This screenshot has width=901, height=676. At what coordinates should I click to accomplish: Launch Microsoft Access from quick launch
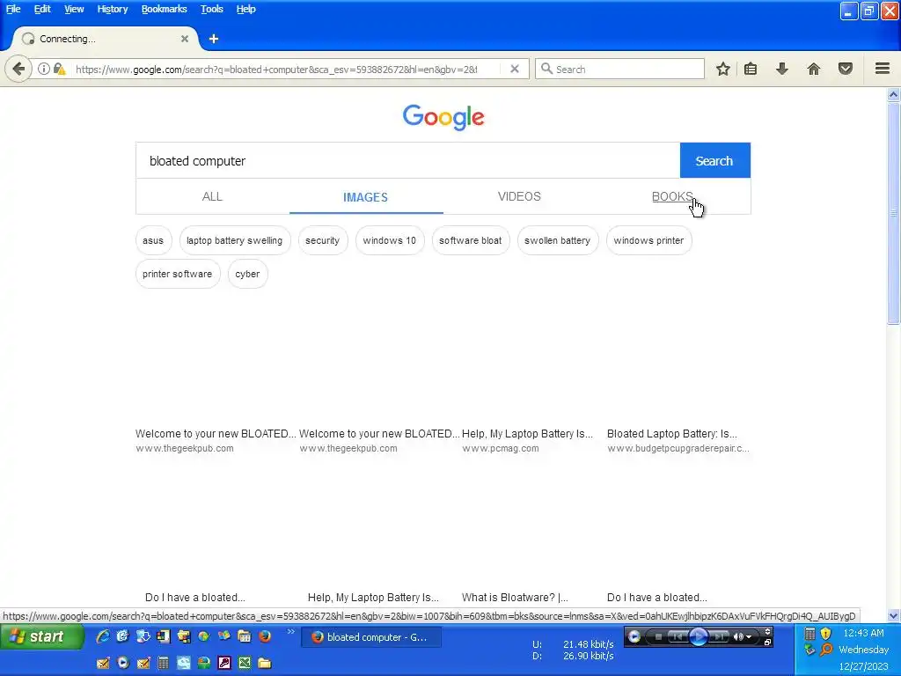(x=224, y=663)
